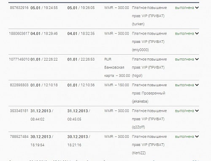Viewport: 211px width, 161px height.
Task: Select transaction ID 822595503
Action: (19, 85)
